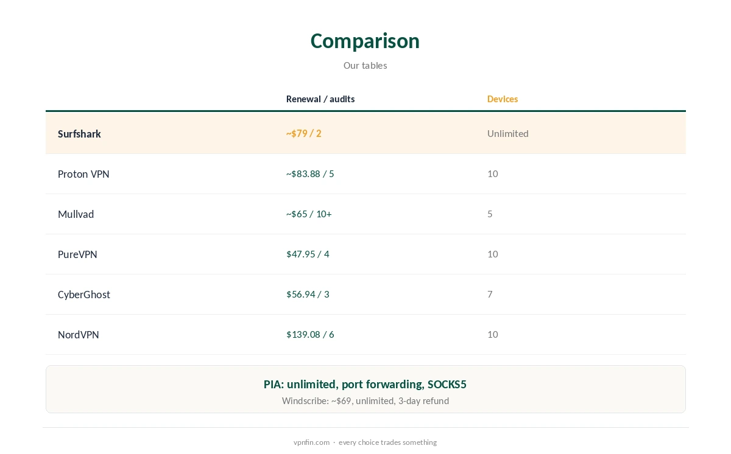This screenshot has height=454, width=731.
Task: Click the 'PIA: unlimited, port forwarding, SOCKS5' note
Action: 365,384
